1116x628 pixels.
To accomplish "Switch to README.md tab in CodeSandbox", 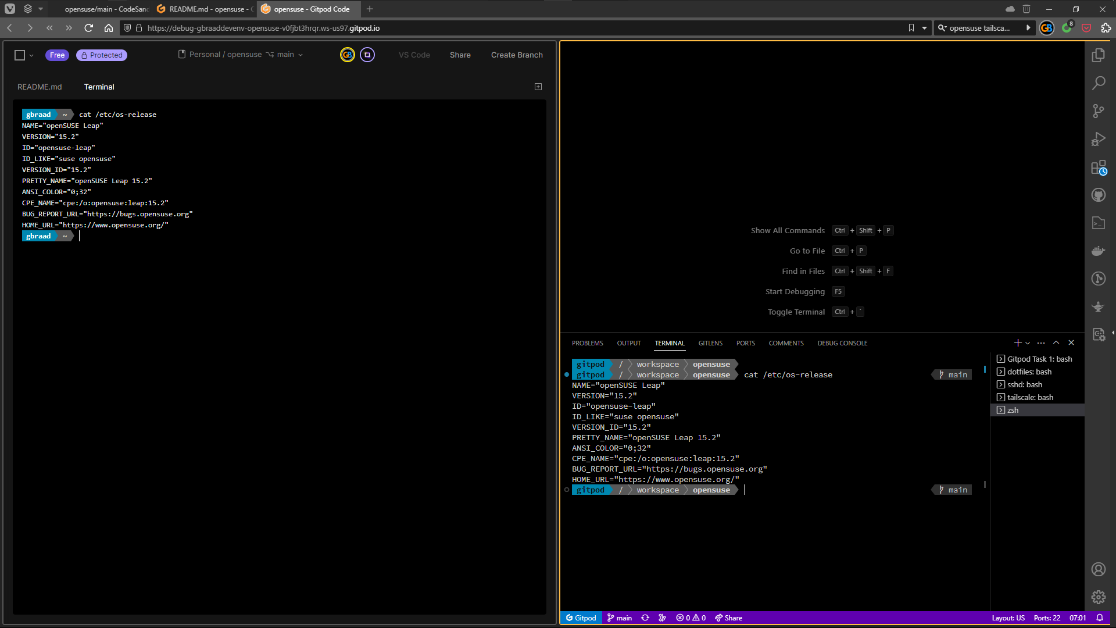I will 40,87.
